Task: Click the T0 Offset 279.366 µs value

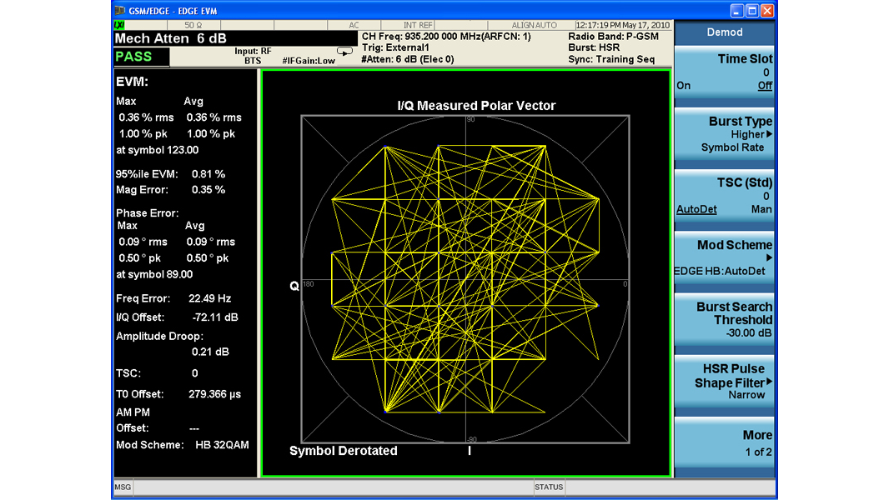Action: tap(214, 394)
